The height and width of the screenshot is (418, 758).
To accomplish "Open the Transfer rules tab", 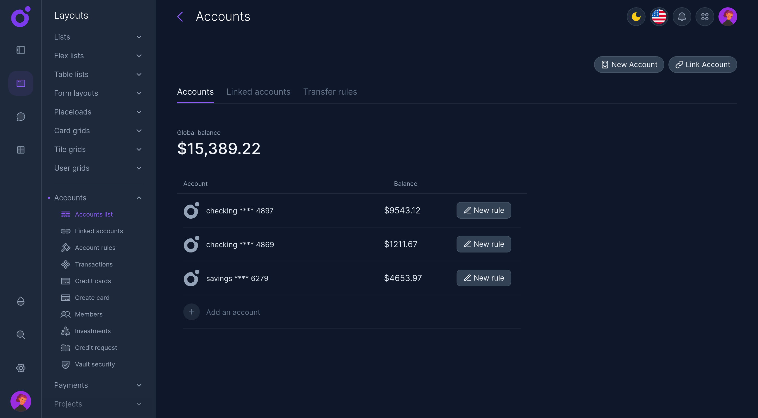I will pos(330,92).
